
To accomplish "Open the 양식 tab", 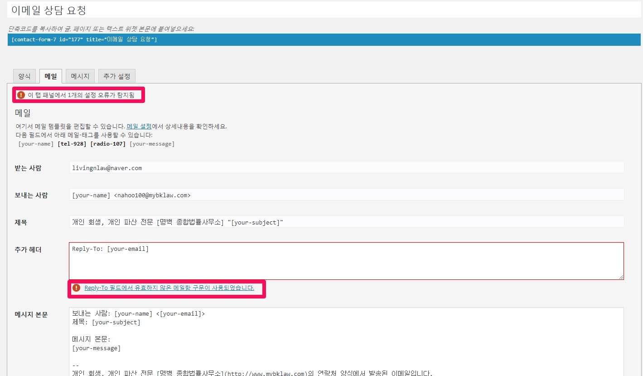I will pyautogui.click(x=24, y=76).
